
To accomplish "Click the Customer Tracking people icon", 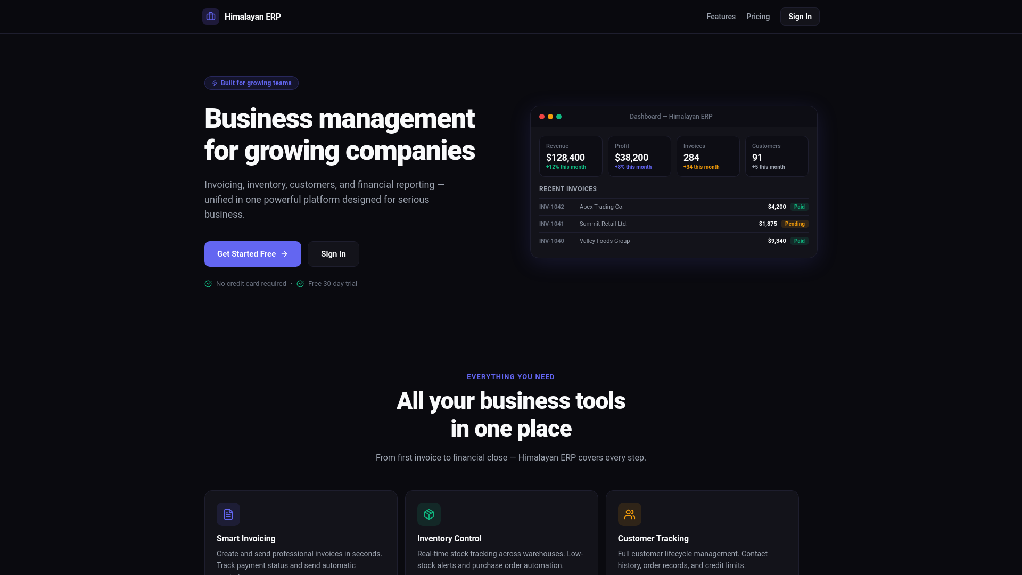I will pyautogui.click(x=630, y=514).
